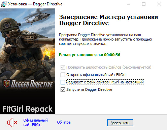Click the FitGirl Repack banner logo
Screen dimensions: 167x130
click(28, 109)
